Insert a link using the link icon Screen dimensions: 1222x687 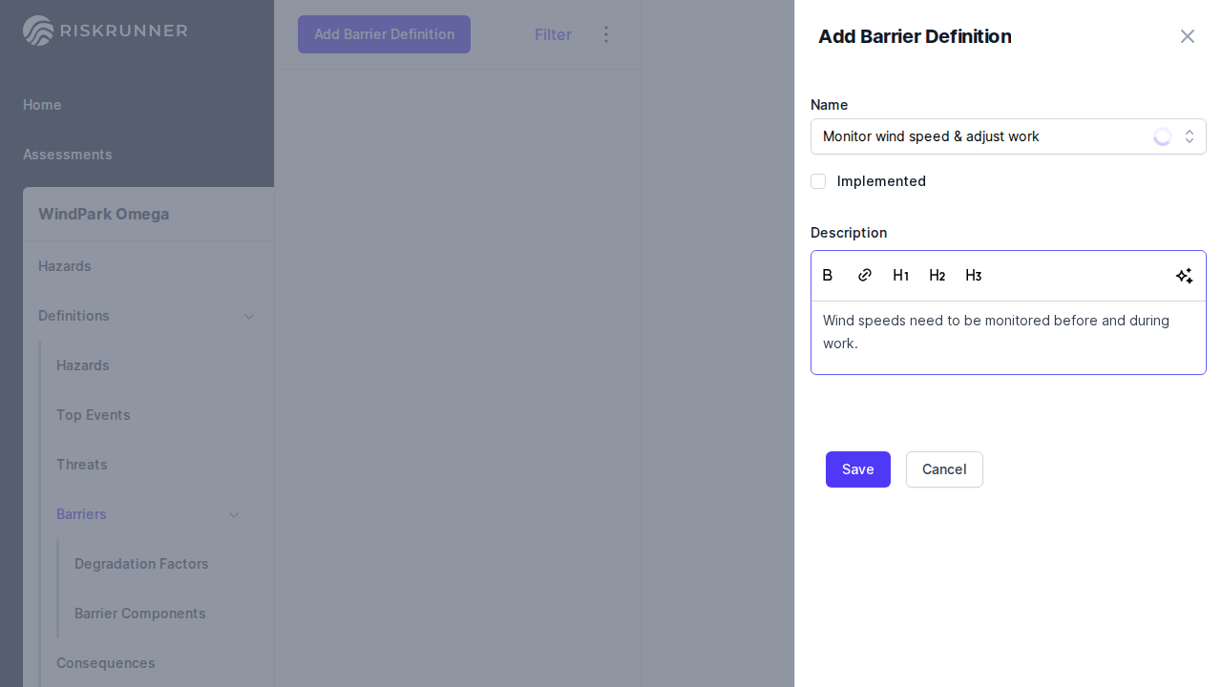(864, 276)
